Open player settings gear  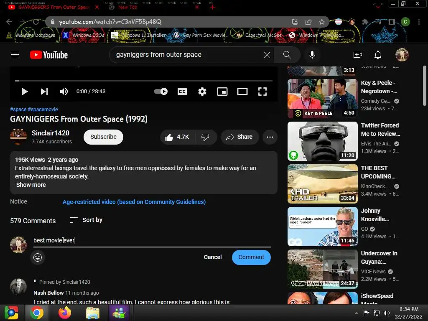click(x=202, y=92)
